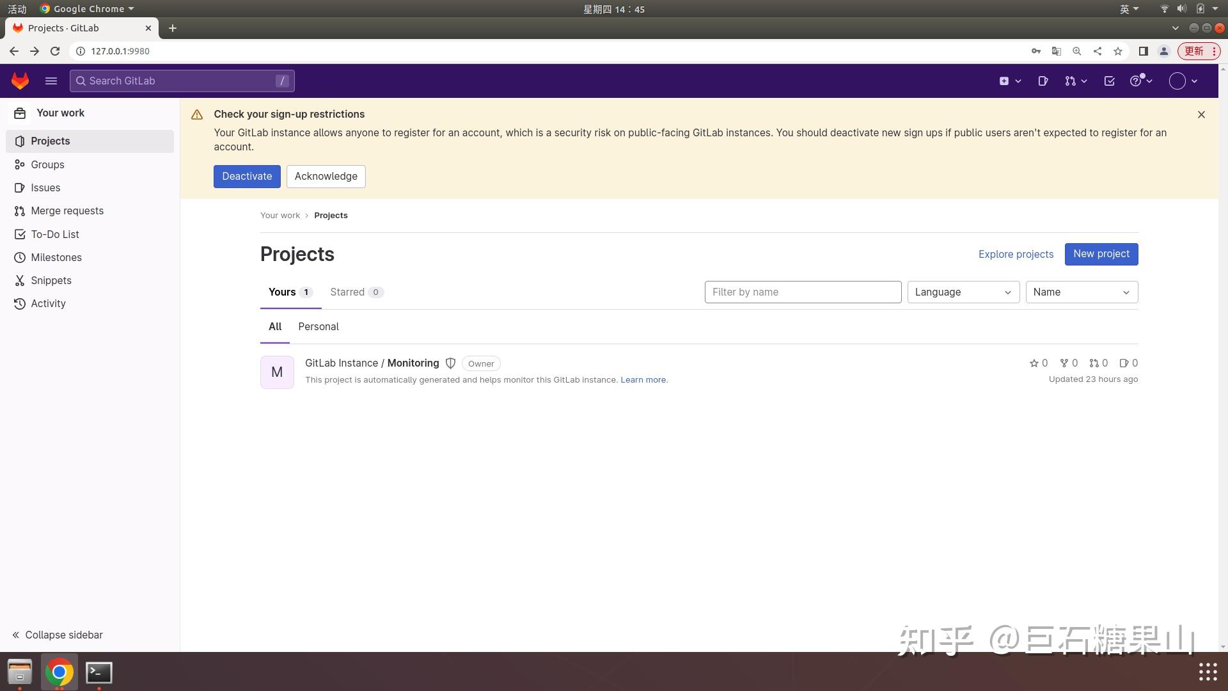Open the create new plus dropdown

pyautogui.click(x=1010, y=81)
